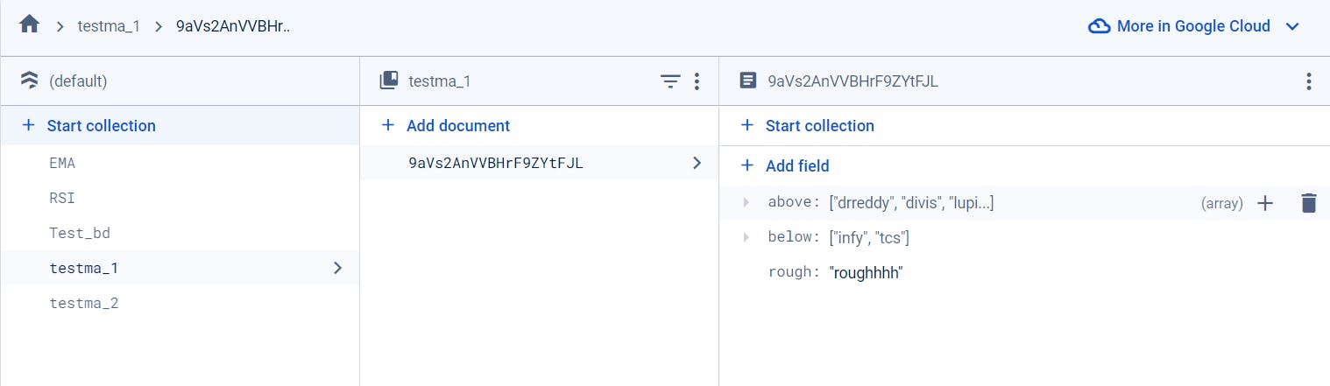Open the testma_1 collection options menu
This screenshot has width=1330, height=386.
coord(697,81)
